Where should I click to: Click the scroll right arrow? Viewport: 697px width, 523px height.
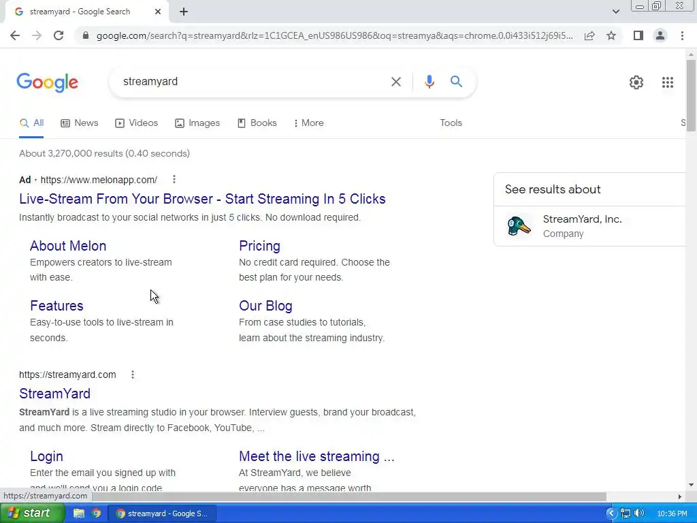point(680,496)
